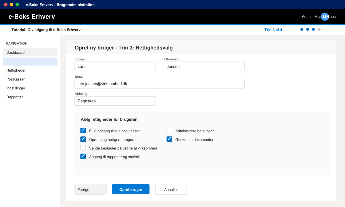Screen dimensions: 345x207
Task: Close the window with the red button
Action: (6, 5)
